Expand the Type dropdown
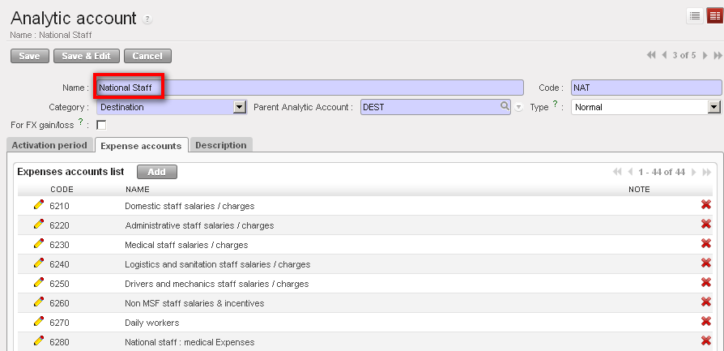Screen dimensions: 724x351 coord(713,106)
